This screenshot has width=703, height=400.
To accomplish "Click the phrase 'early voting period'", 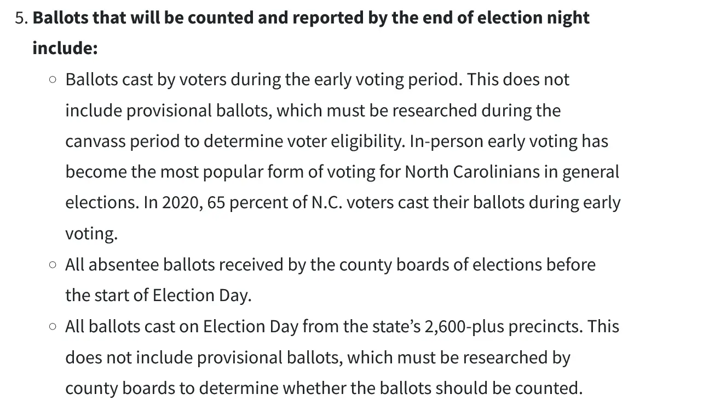I will click(x=388, y=80).
